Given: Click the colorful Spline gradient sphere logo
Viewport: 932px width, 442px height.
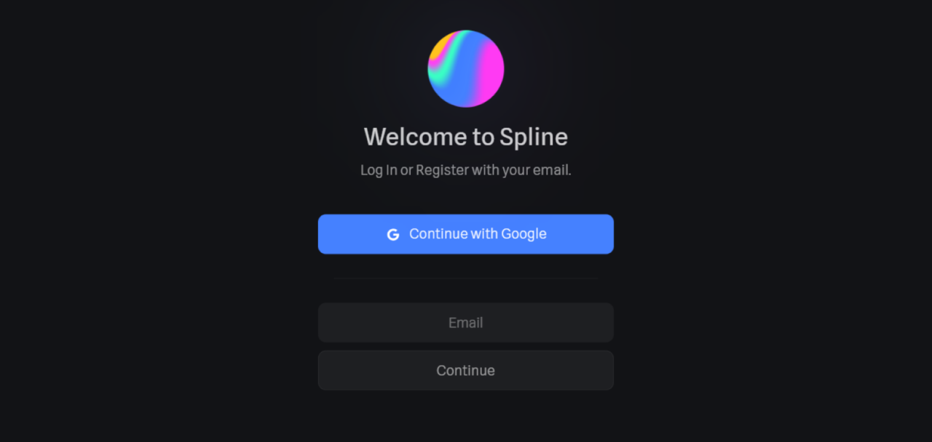Looking at the screenshot, I should 466,69.
